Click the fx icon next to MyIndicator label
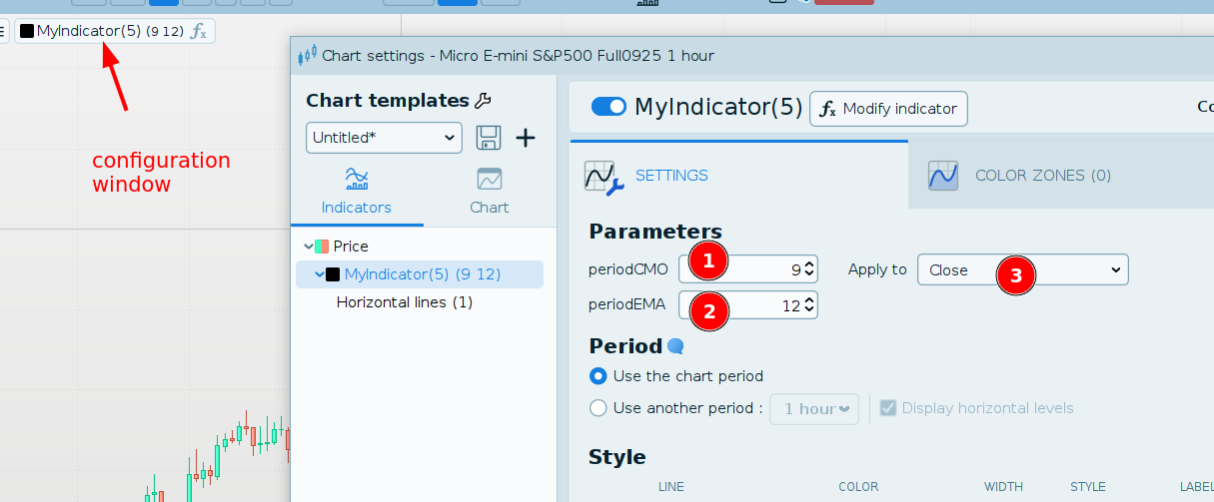The width and height of the screenshot is (1214, 502). point(199,31)
